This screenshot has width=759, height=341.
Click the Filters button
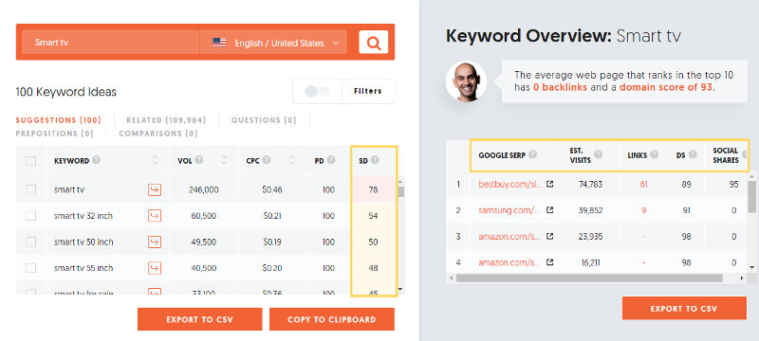pyautogui.click(x=368, y=91)
